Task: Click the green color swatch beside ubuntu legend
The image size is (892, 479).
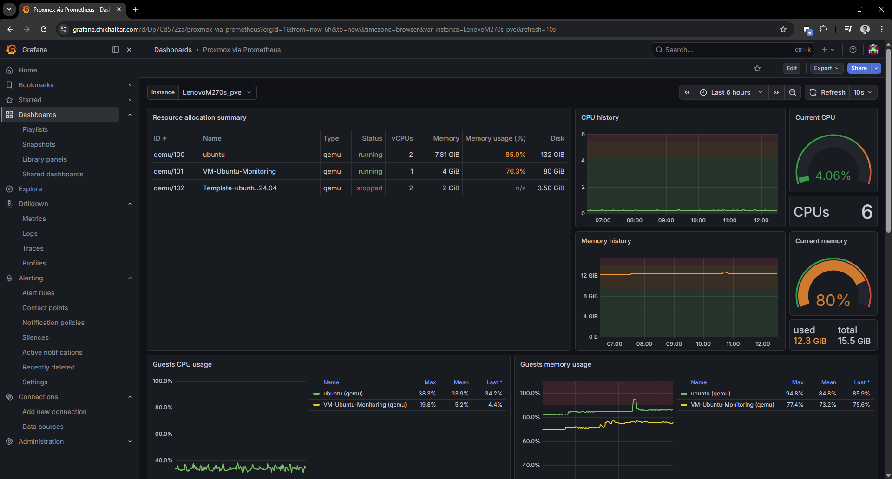Action: click(x=315, y=394)
